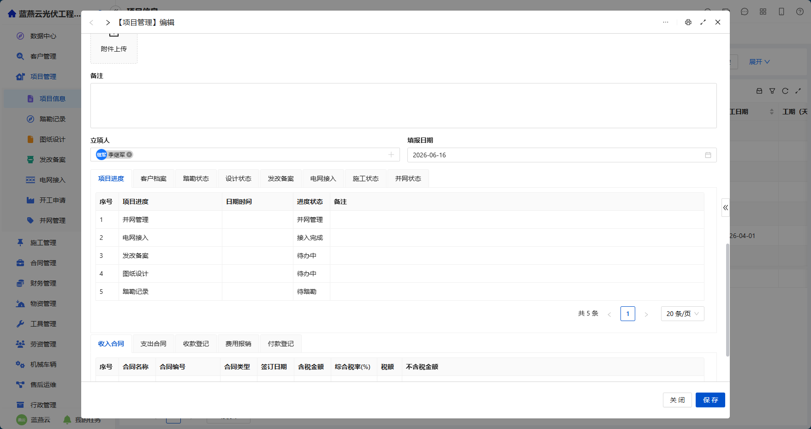Expand 售后运维 sidebar menu

[x=43, y=385]
